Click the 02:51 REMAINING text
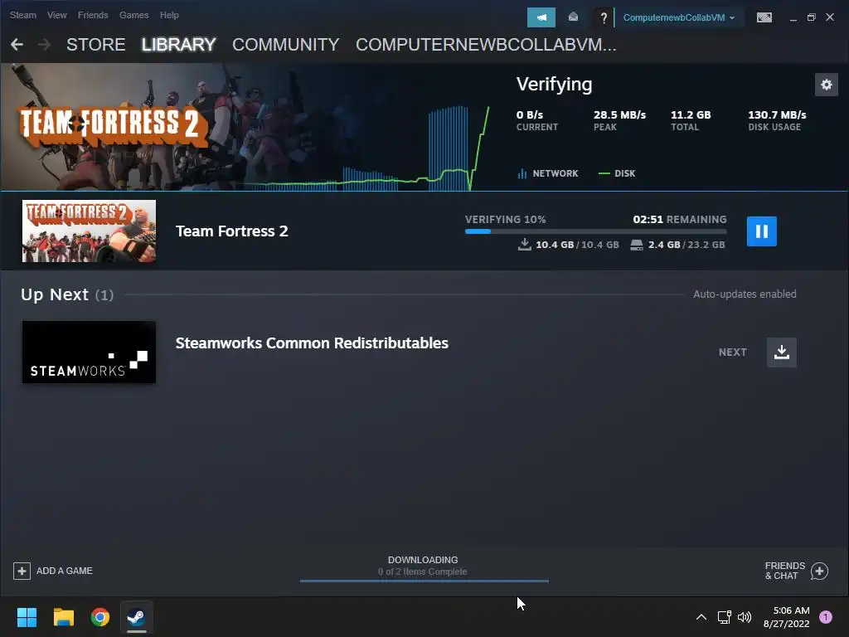The image size is (849, 637). (680, 219)
